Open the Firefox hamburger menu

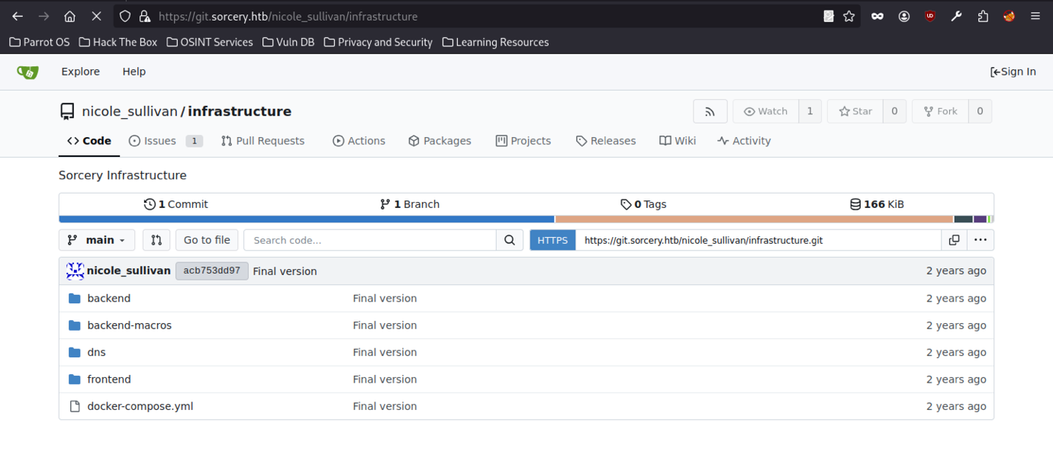tap(1035, 16)
